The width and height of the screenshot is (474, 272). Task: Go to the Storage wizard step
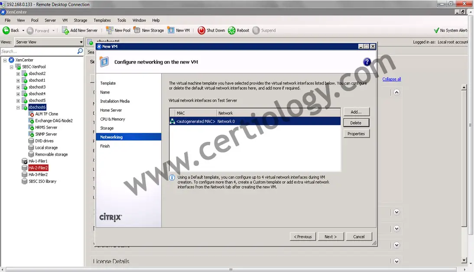[107, 128]
